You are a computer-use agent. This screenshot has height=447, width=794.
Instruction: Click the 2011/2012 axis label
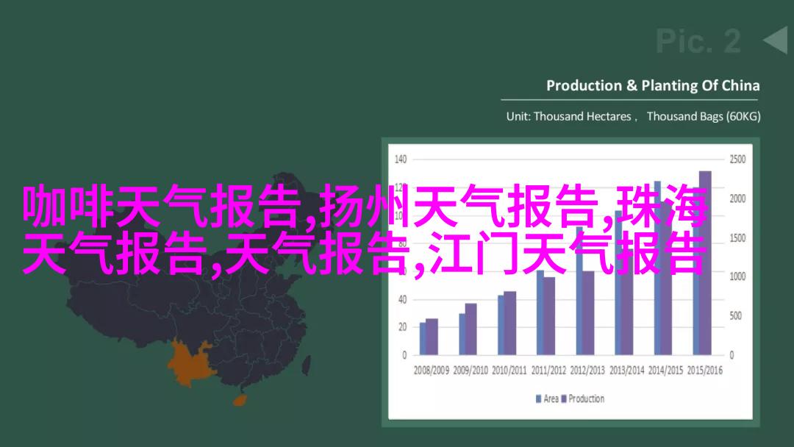coord(548,371)
